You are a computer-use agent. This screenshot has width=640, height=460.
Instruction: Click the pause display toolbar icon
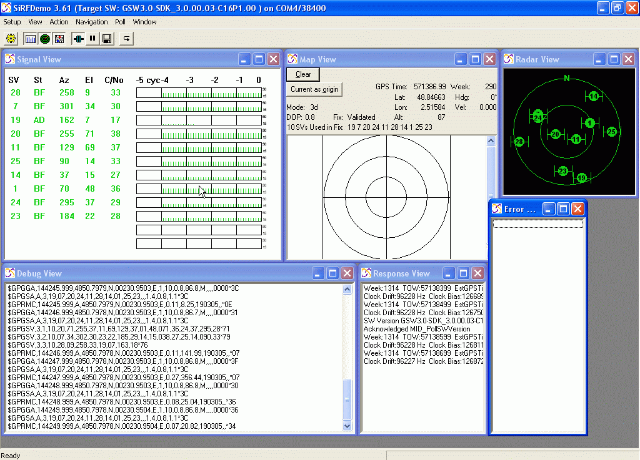pyautogui.click(x=92, y=39)
